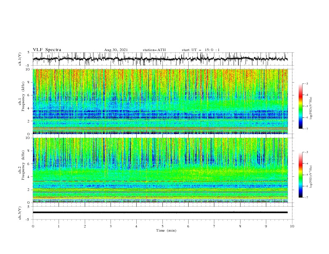Screen dimensions: 329x254
Task: Click time axis tick label "4"
Action: click(x=136, y=226)
